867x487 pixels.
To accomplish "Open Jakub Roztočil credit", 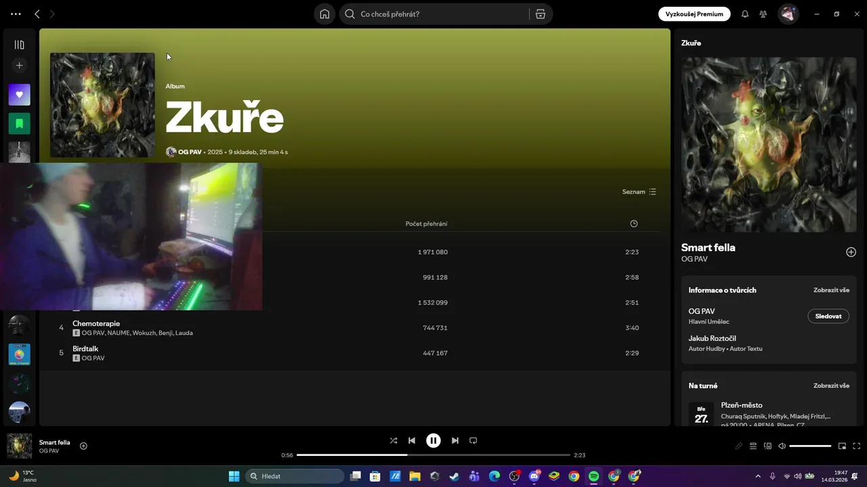I will click(x=712, y=338).
